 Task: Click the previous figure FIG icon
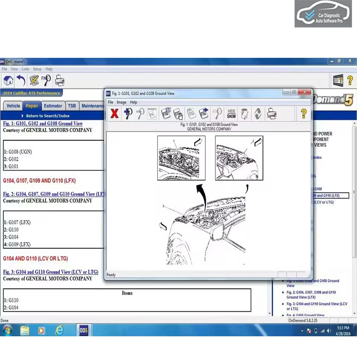tap(191, 114)
